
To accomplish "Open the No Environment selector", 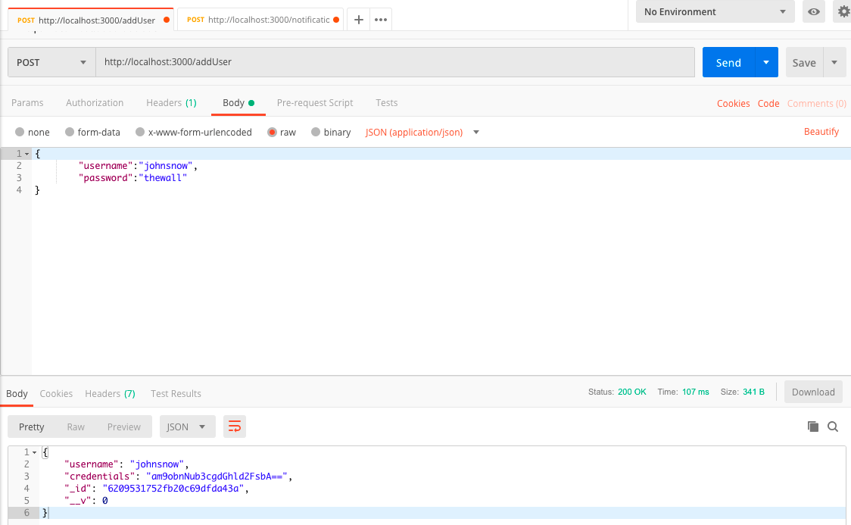I will pos(715,11).
